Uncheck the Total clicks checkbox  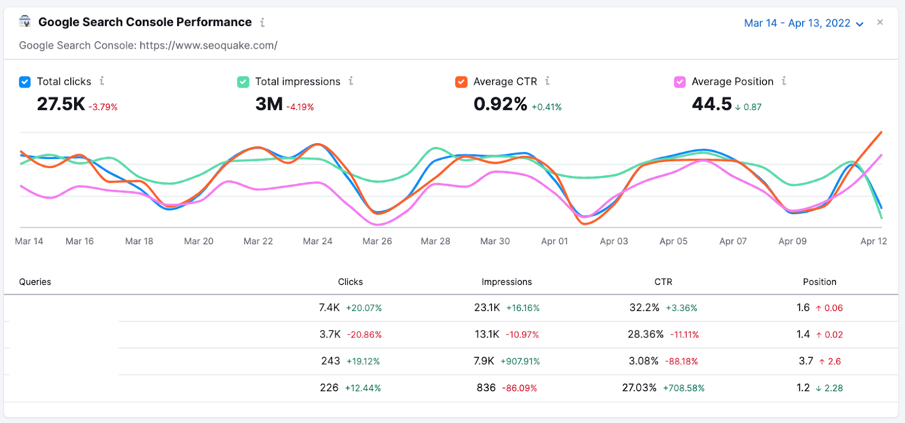click(x=25, y=82)
